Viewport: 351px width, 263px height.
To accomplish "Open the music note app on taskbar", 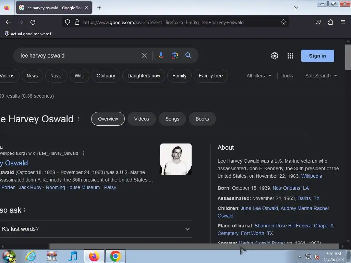I will (73, 256).
